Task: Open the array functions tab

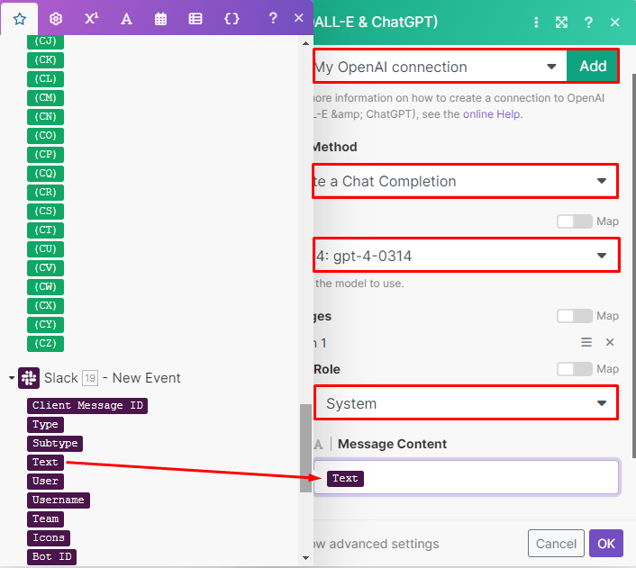Action: point(195,19)
